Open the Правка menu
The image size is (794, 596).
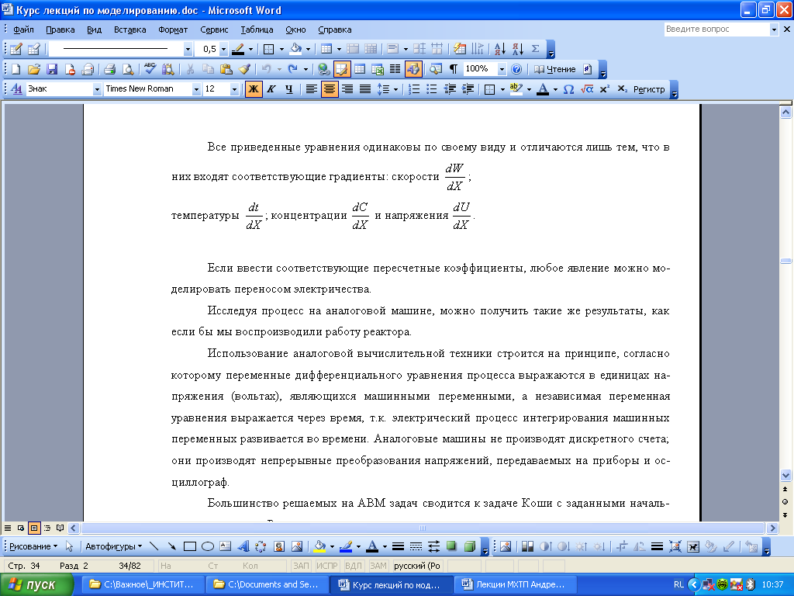pyautogui.click(x=60, y=29)
